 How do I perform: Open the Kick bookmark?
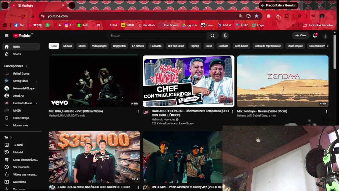point(82,25)
